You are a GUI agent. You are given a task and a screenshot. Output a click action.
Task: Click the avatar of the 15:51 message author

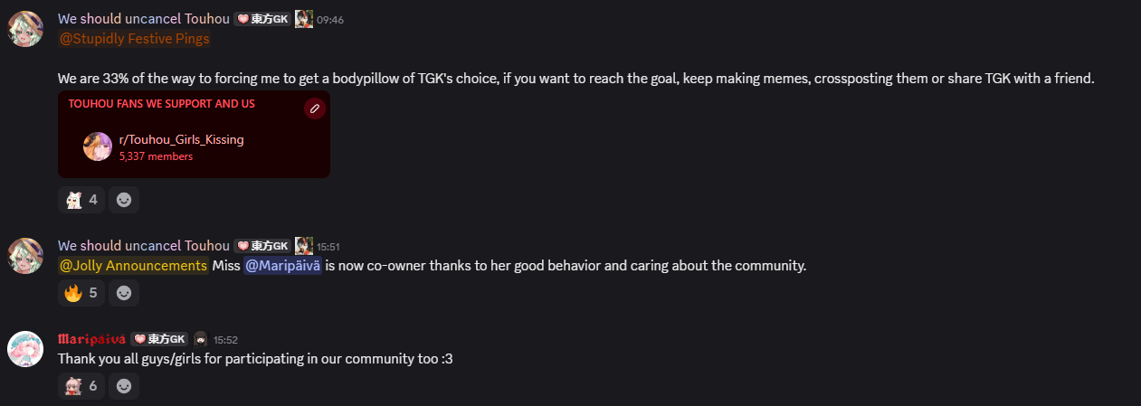click(x=25, y=256)
